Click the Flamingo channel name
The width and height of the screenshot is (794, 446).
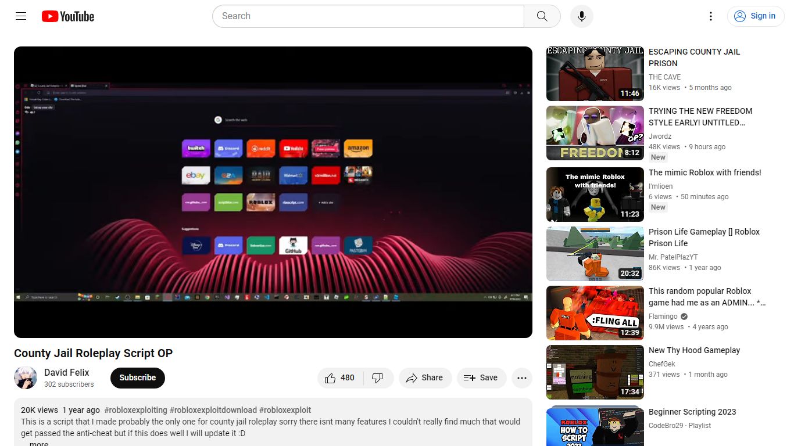pos(663,316)
